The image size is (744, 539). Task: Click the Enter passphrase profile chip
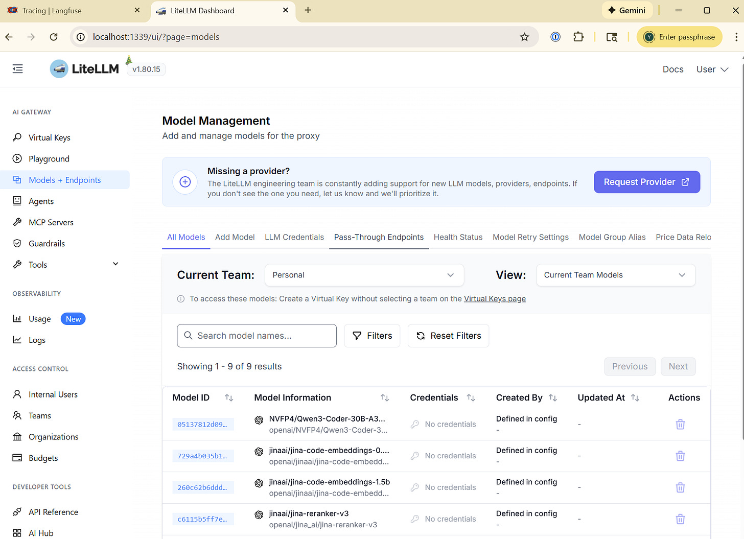[680, 37]
